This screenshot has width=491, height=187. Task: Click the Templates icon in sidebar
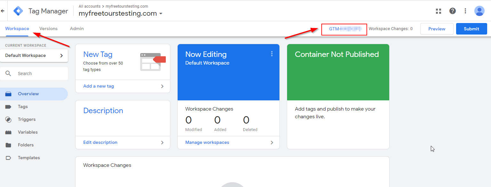coord(8,158)
